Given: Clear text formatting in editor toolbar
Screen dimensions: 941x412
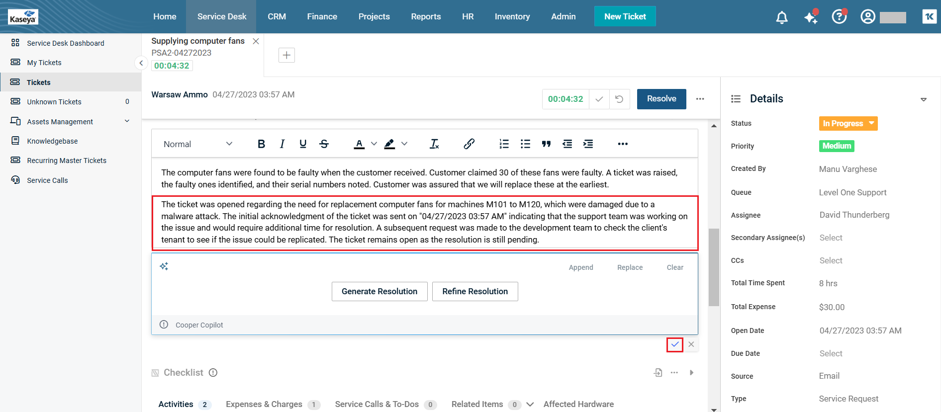Looking at the screenshot, I should (434, 144).
